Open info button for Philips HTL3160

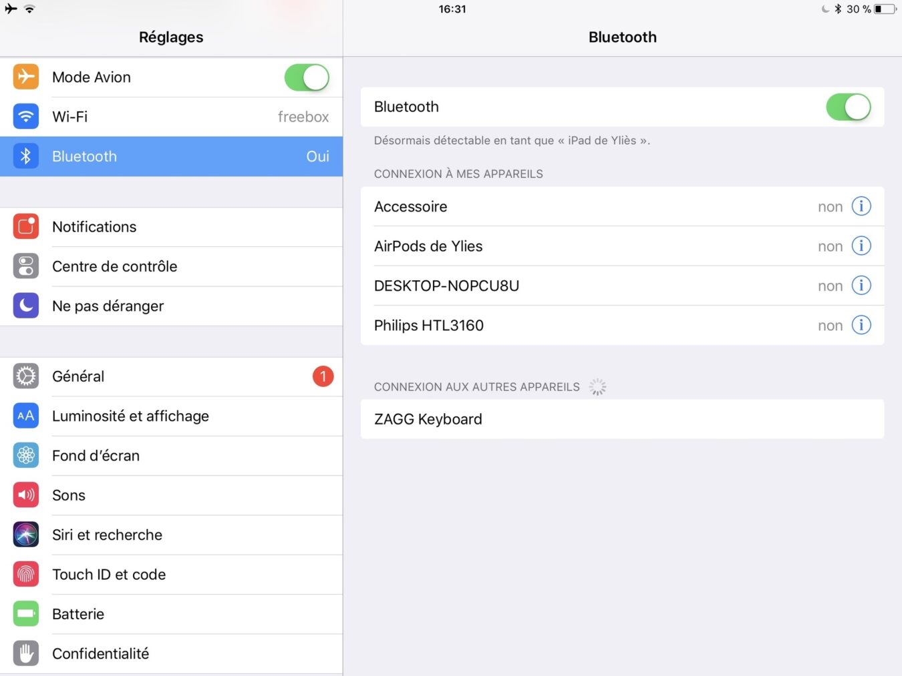tap(861, 325)
